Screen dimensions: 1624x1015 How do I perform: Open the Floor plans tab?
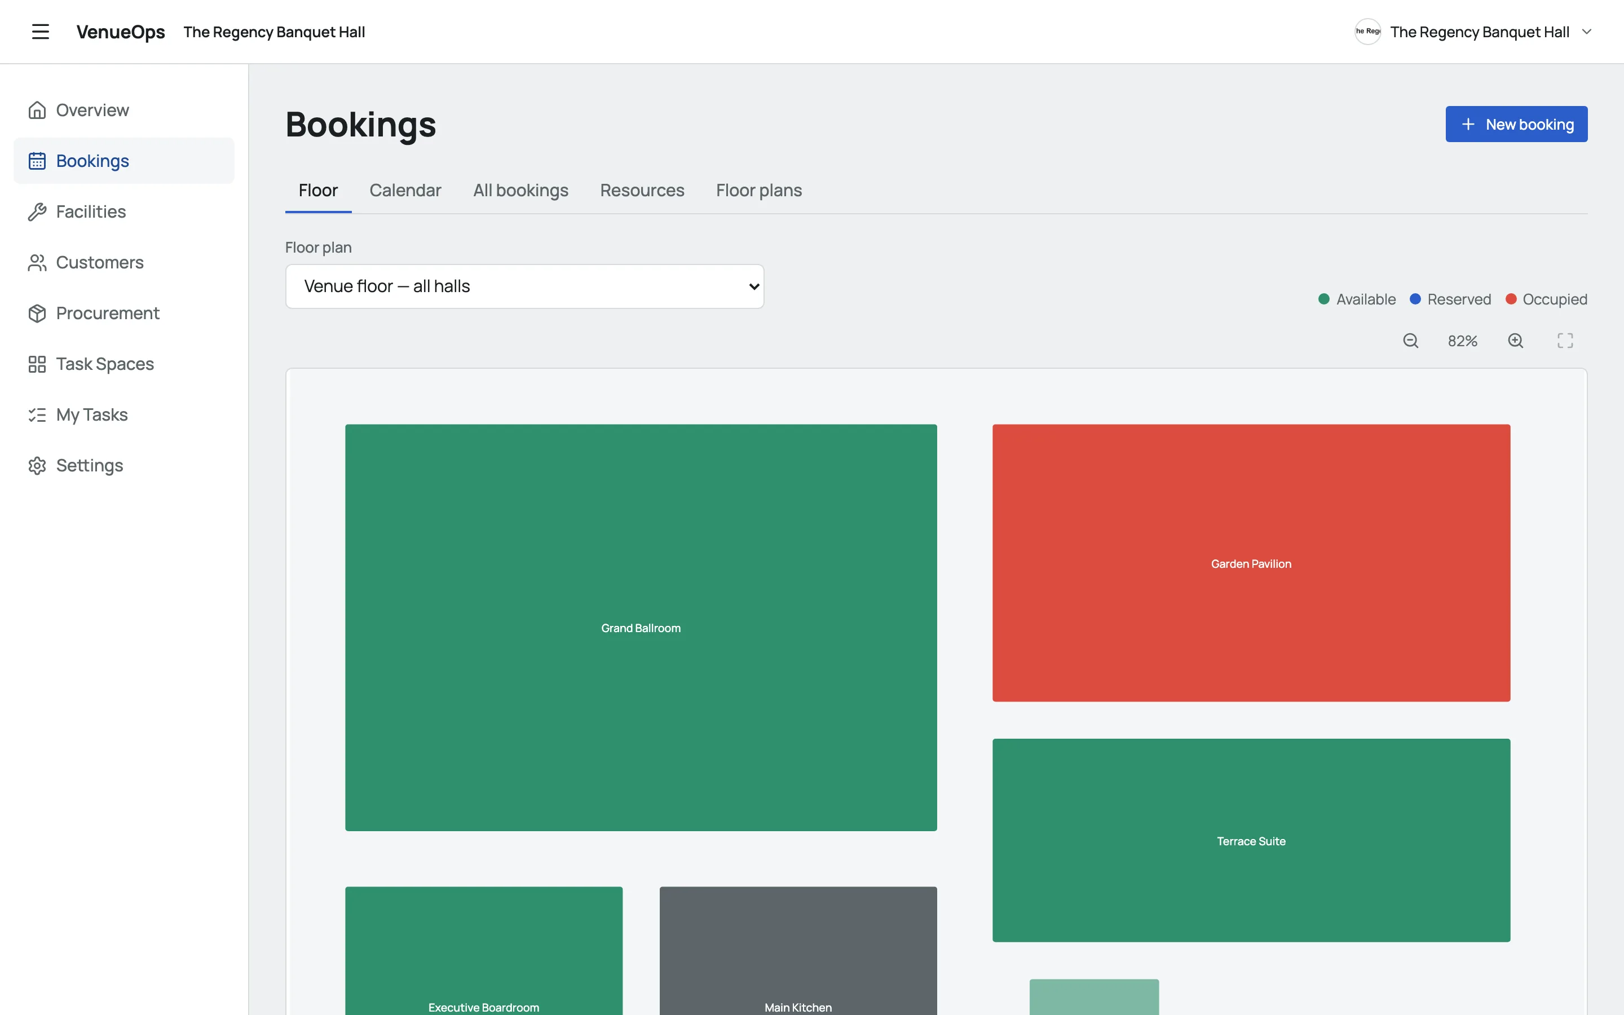pyautogui.click(x=759, y=191)
